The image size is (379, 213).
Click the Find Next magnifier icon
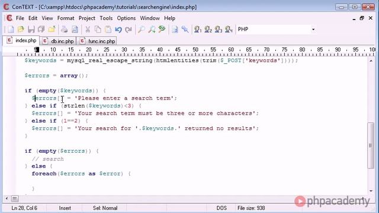(x=152, y=30)
